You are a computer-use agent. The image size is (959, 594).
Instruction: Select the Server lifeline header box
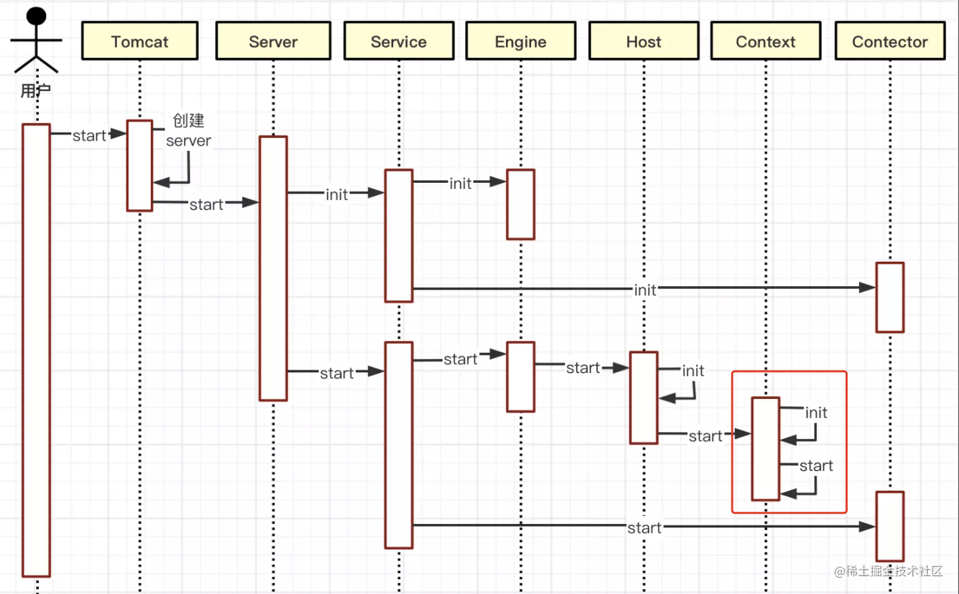pyautogui.click(x=273, y=41)
